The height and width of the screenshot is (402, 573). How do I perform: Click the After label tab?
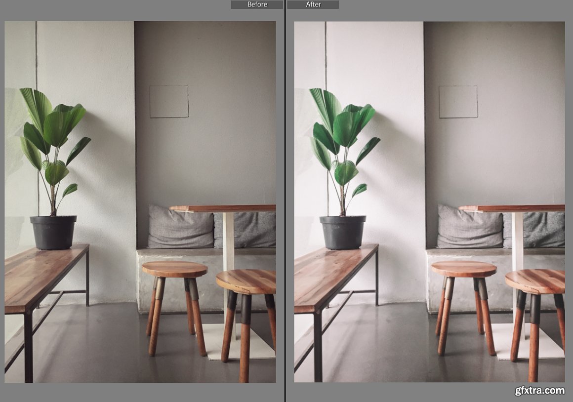pos(313,4)
